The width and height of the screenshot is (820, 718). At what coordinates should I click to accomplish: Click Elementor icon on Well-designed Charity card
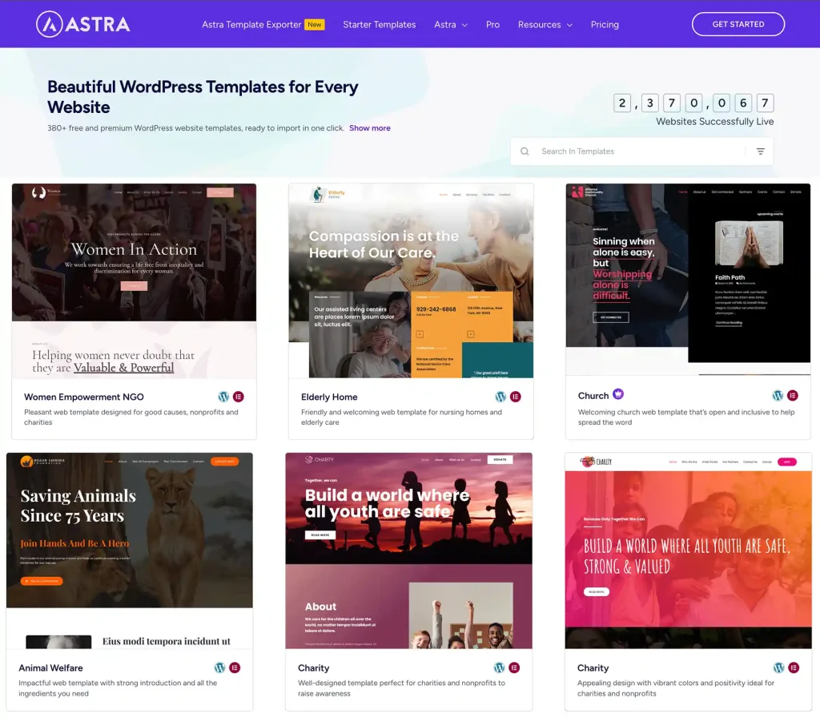(515, 668)
